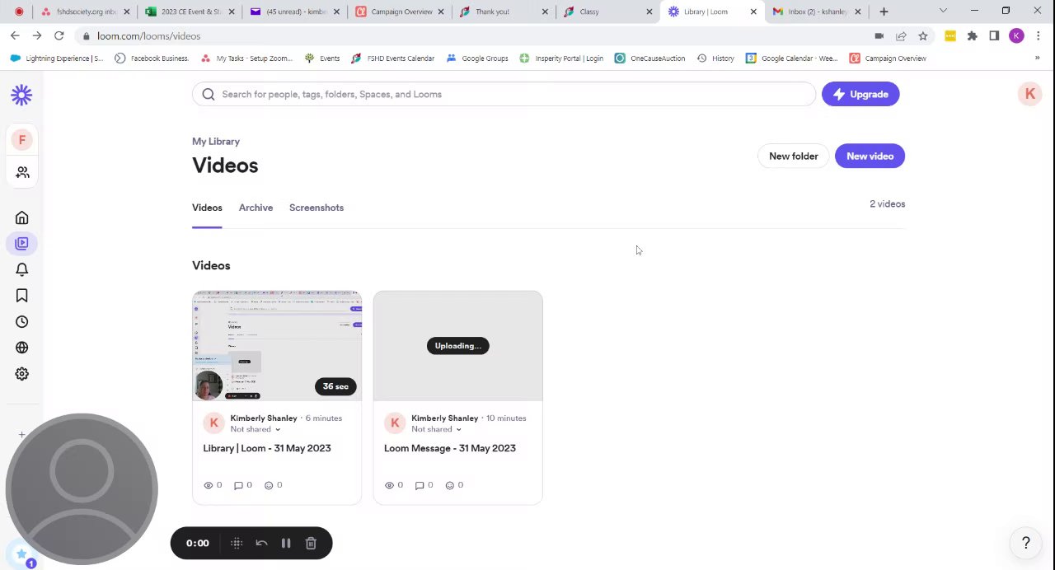The image size is (1055, 570).
Task: Click the New video button
Action: pyautogui.click(x=870, y=156)
